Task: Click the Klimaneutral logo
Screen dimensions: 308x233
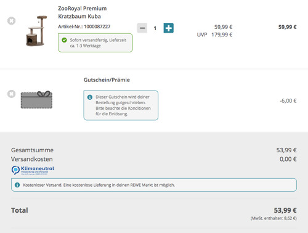Action: [33, 170]
